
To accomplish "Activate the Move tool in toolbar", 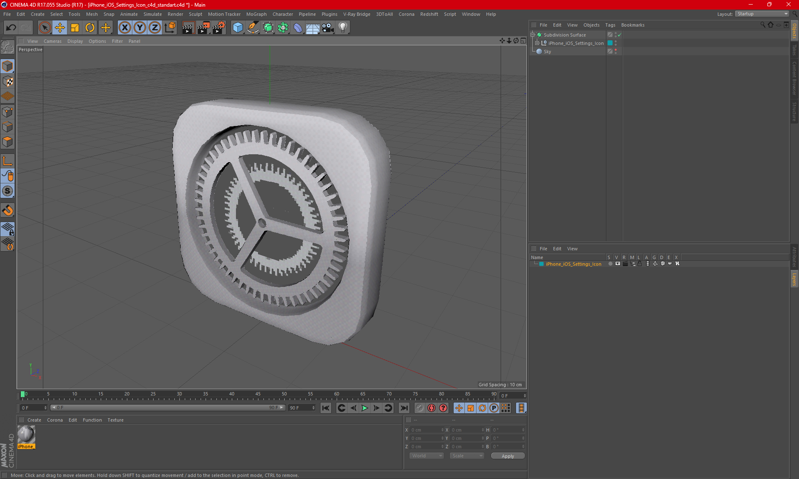I will 60,27.
